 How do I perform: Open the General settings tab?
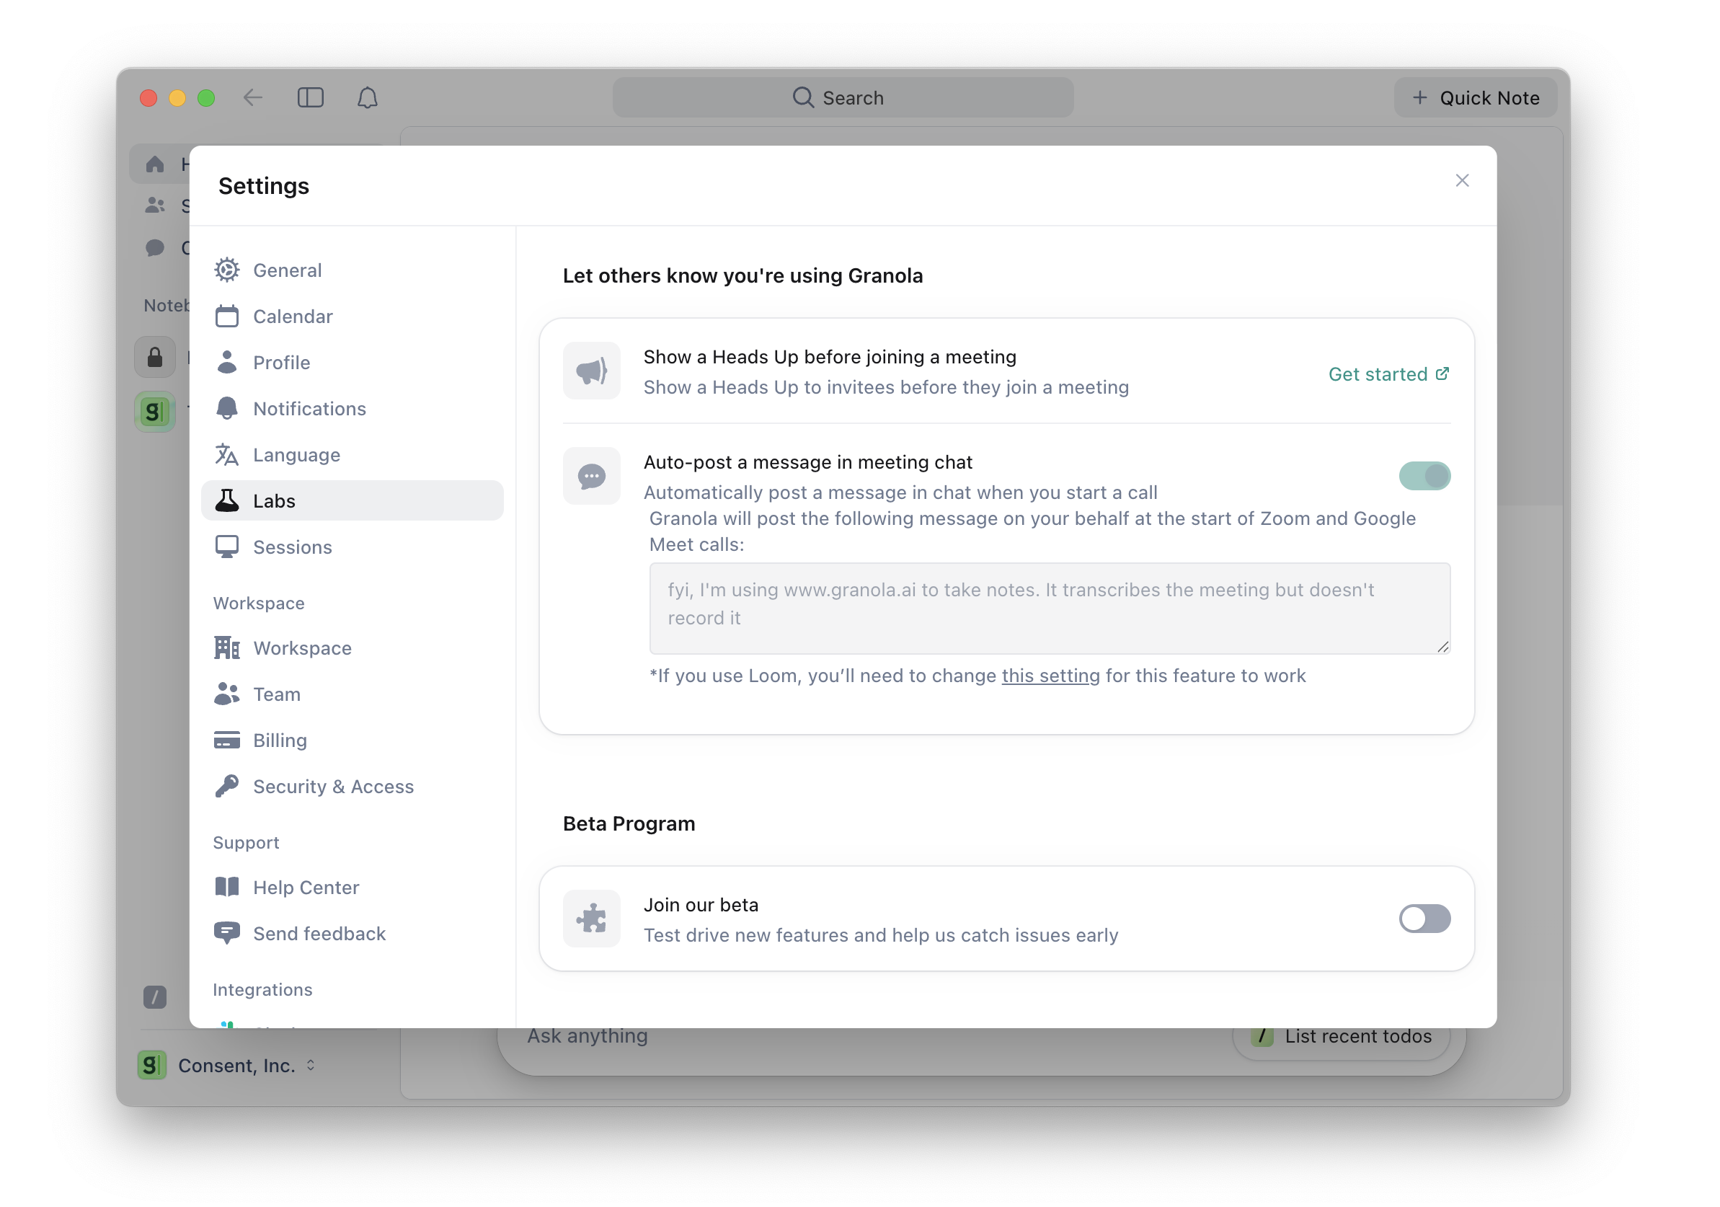[287, 270]
